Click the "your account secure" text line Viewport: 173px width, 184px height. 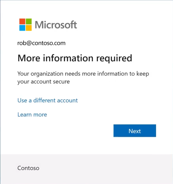click(43, 82)
